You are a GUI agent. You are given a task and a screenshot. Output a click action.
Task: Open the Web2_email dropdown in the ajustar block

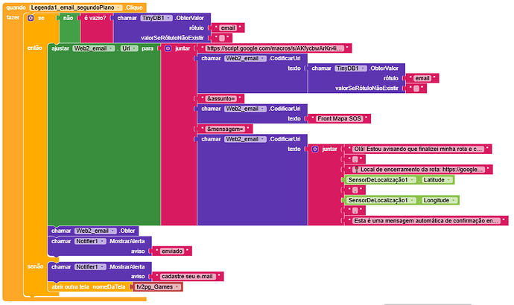(x=93, y=48)
